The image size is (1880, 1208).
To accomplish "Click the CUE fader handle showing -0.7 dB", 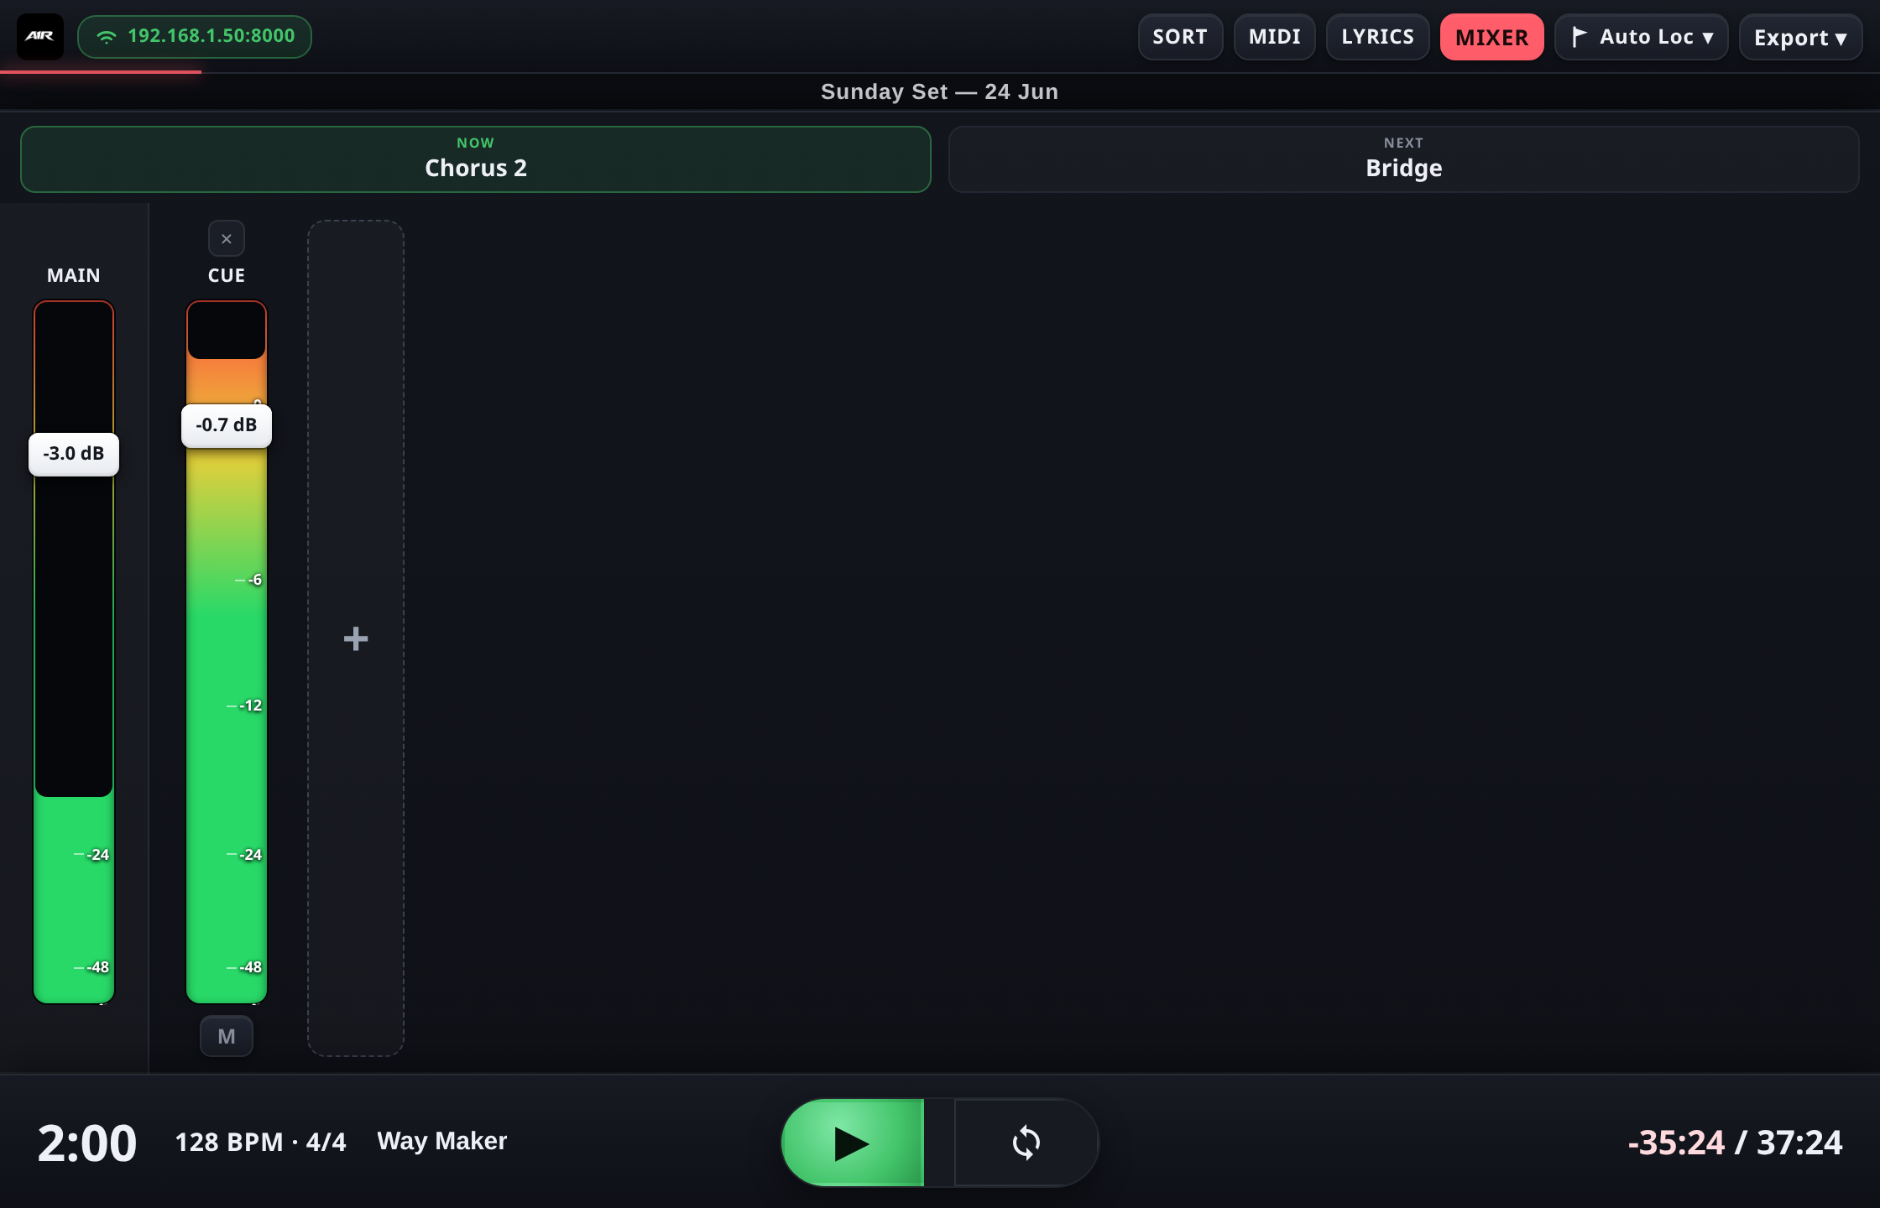I will click(227, 425).
